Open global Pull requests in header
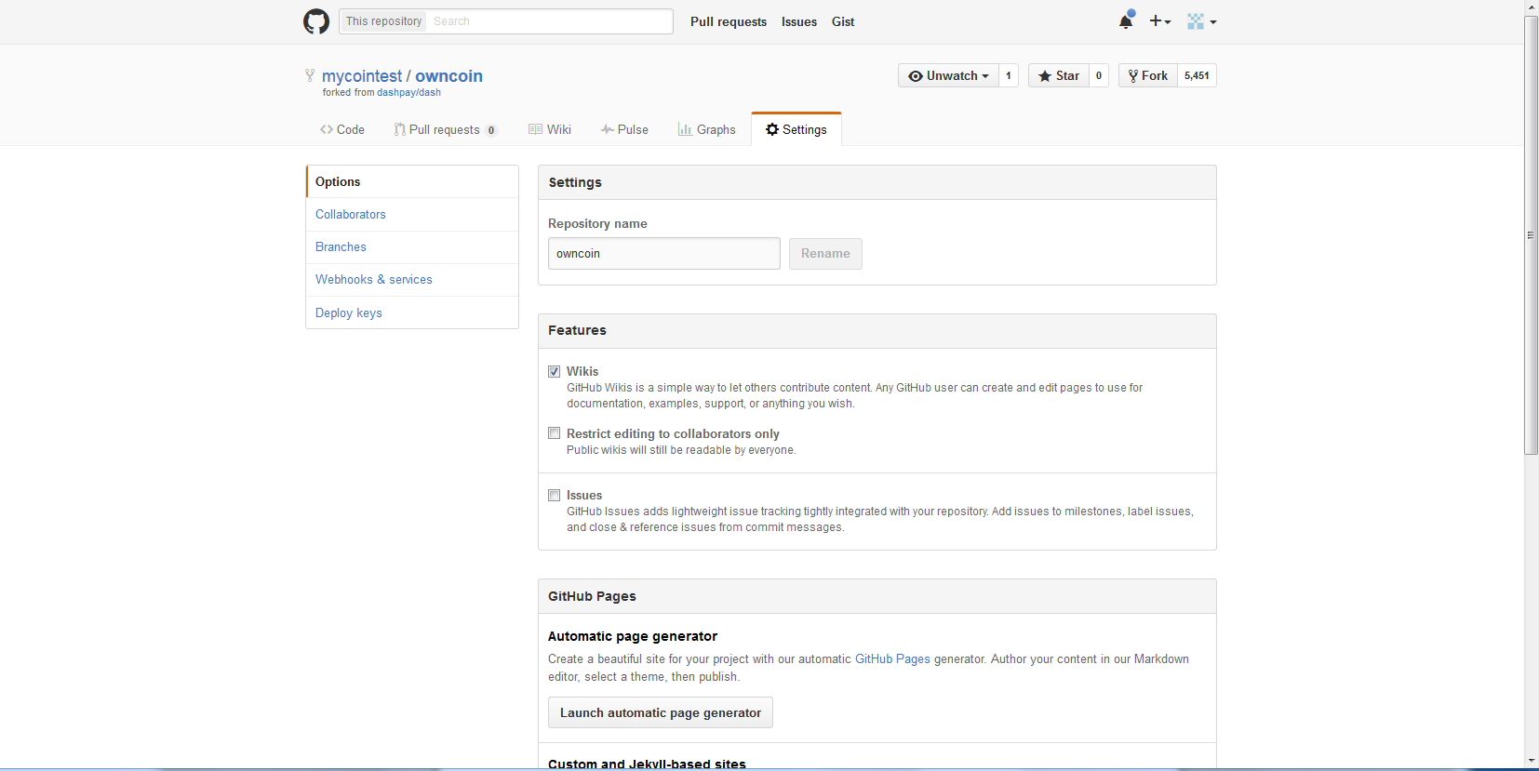Screen dimensions: 1539x771 point(729,21)
